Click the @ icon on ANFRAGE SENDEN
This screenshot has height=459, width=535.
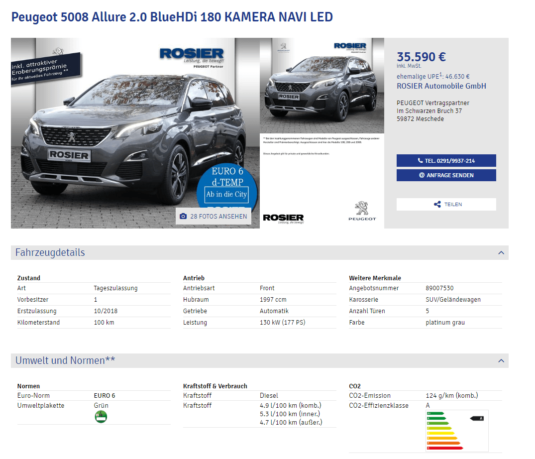coord(422,175)
